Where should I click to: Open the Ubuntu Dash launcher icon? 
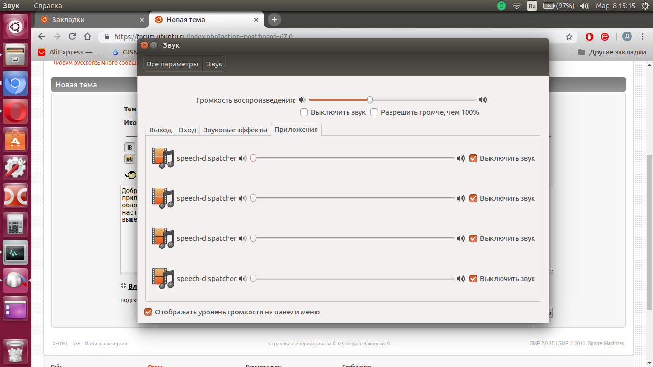[16, 27]
